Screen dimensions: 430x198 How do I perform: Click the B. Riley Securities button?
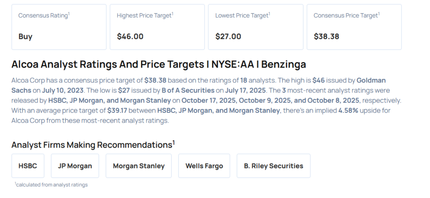pos(273,166)
